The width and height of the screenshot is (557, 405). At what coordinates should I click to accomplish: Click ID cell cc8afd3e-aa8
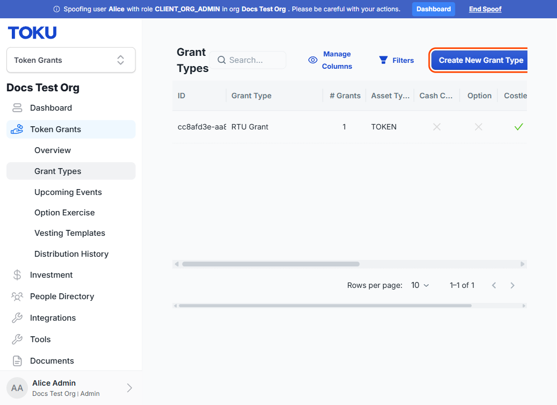tap(202, 127)
